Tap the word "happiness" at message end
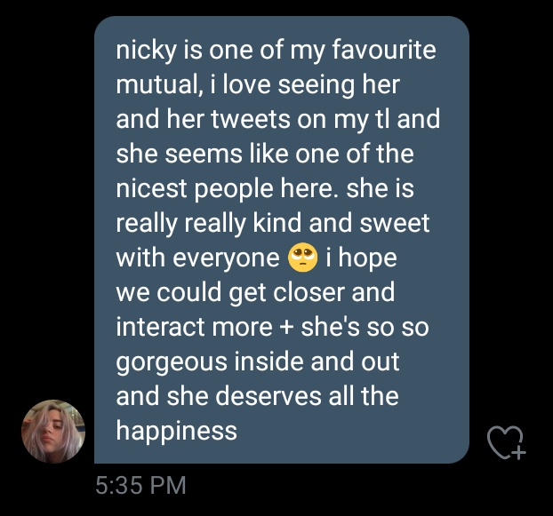The width and height of the screenshot is (553, 516). coord(176,432)
